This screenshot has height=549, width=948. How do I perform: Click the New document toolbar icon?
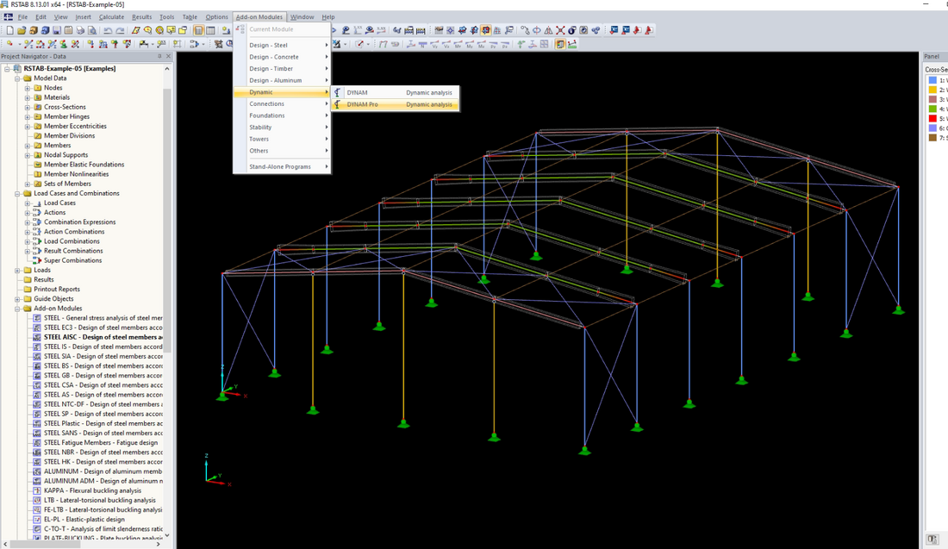click(9, 30)
